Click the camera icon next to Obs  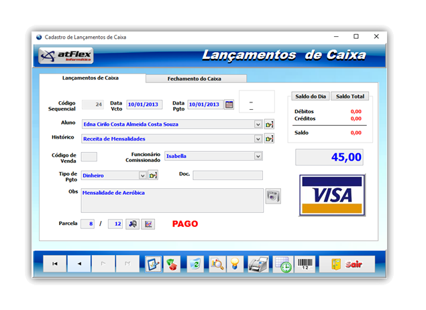273,196
